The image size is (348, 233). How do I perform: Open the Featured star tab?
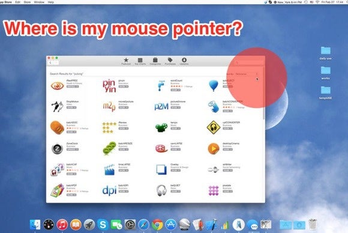point(126,61)
